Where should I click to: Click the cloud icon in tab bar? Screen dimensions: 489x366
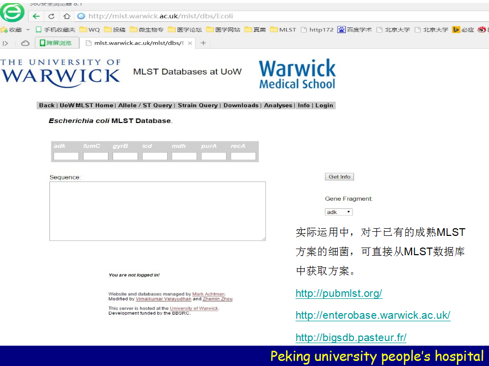(25, 43)
